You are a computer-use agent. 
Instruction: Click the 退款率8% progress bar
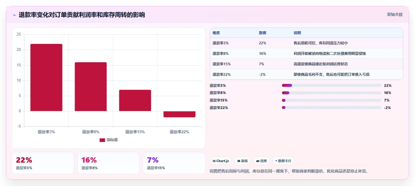click(332, 93)
